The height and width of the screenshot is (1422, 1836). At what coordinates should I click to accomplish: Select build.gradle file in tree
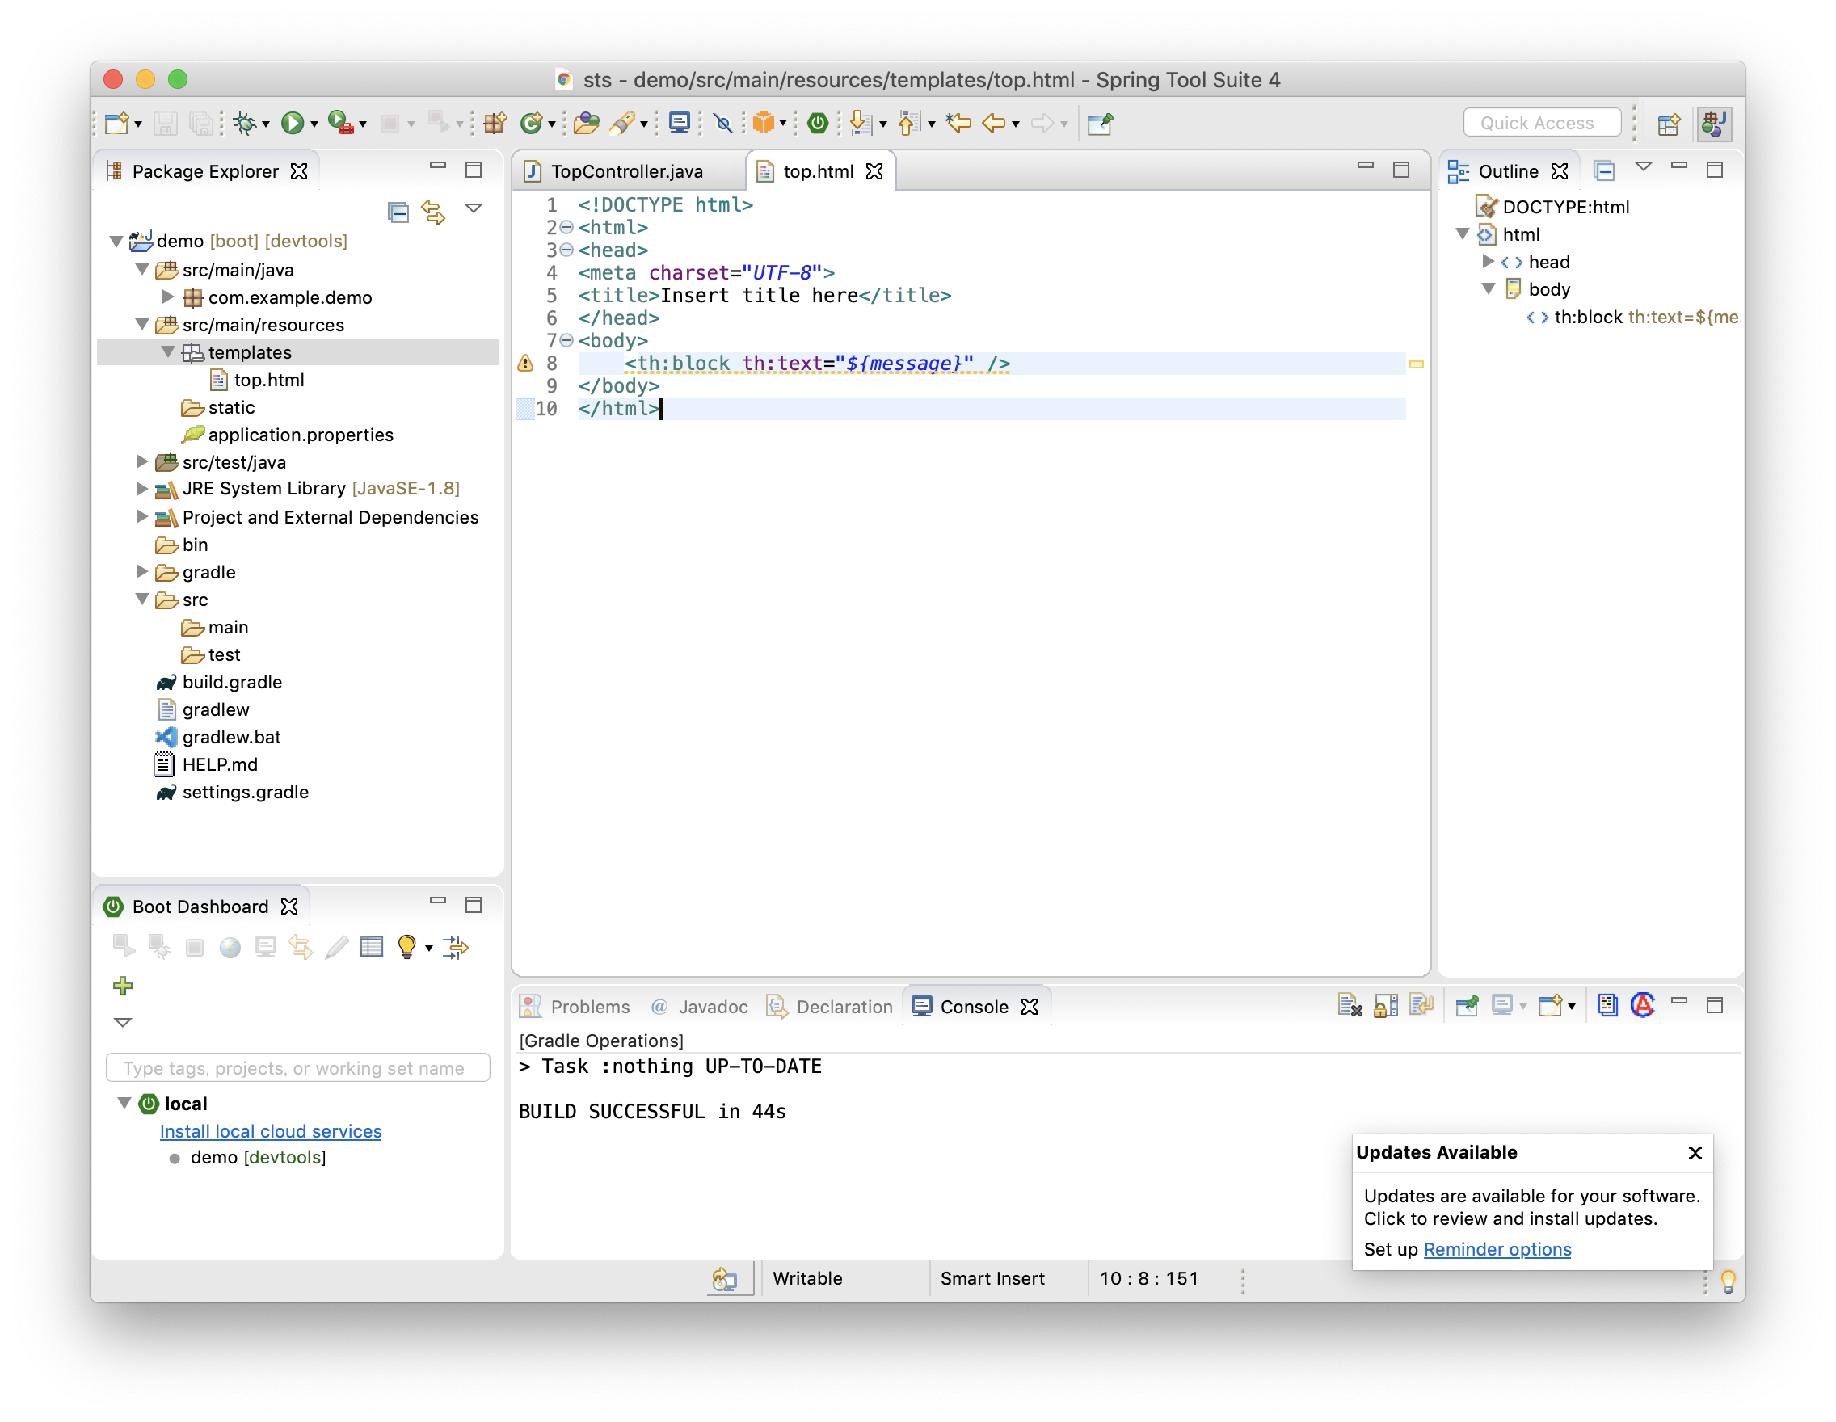(x=231, y=682)
